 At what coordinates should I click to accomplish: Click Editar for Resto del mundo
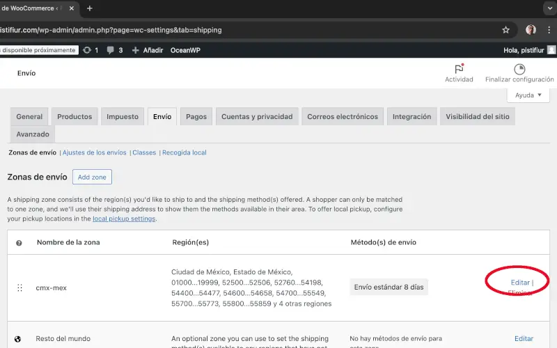tap(524, 339)
